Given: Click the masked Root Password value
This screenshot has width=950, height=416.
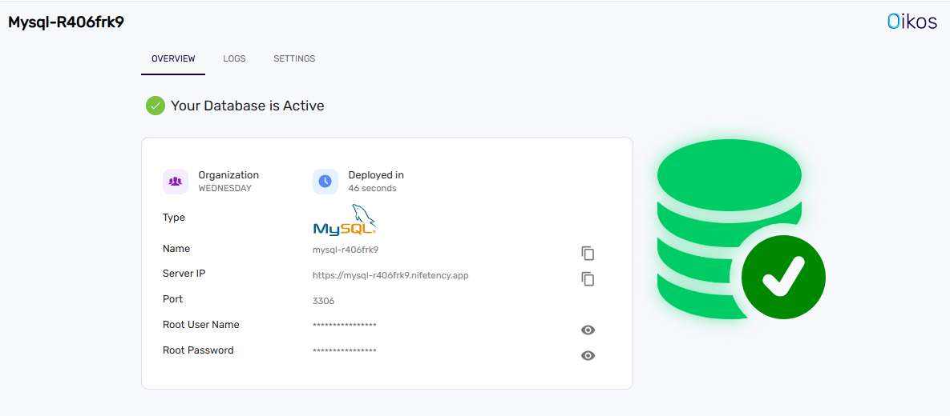Looking at the screenshot, I should pyautogui.click(x=345, y=350).
